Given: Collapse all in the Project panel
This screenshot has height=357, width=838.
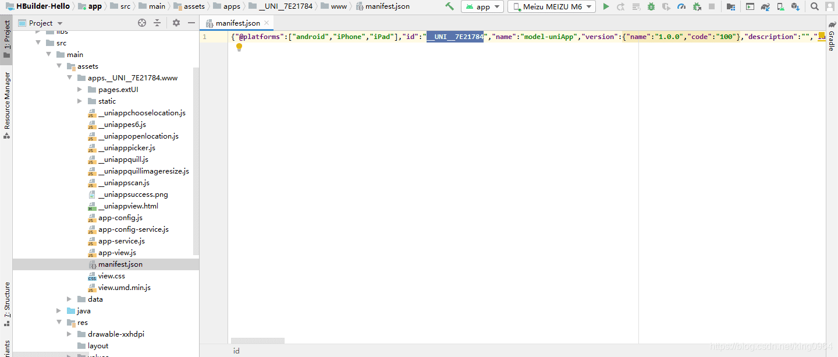Looking at the screenshot, I should (x=157, y=23).
